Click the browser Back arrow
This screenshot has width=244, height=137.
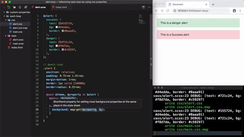coord(156,11)
